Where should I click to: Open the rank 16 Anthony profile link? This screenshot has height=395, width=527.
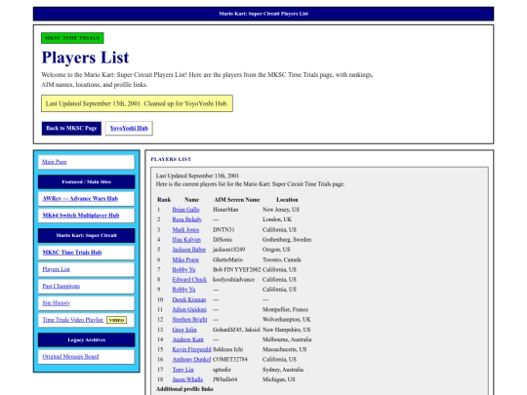click(191, 359)
